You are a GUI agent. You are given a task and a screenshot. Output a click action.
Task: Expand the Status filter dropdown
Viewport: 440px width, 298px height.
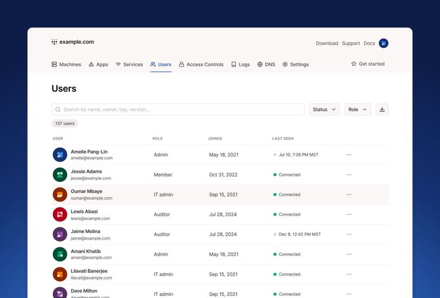point(324,109)
